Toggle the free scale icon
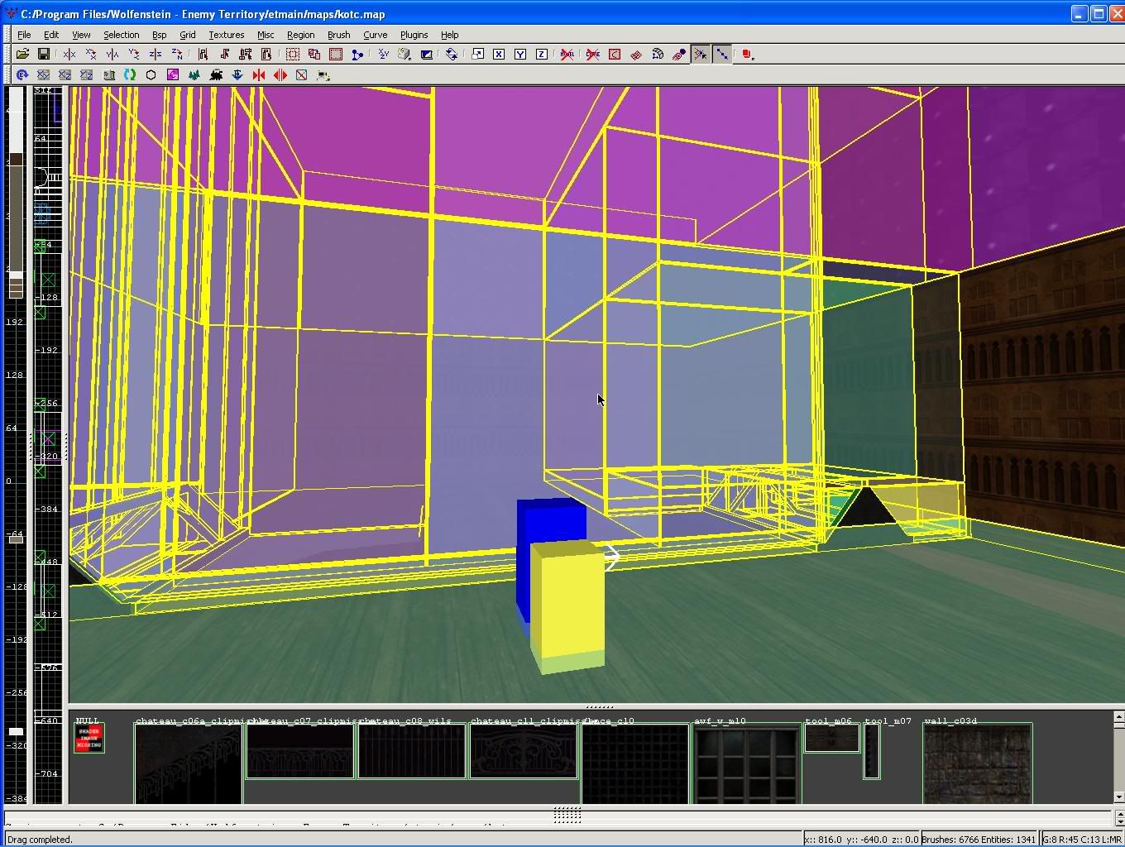 click(477, 55)
